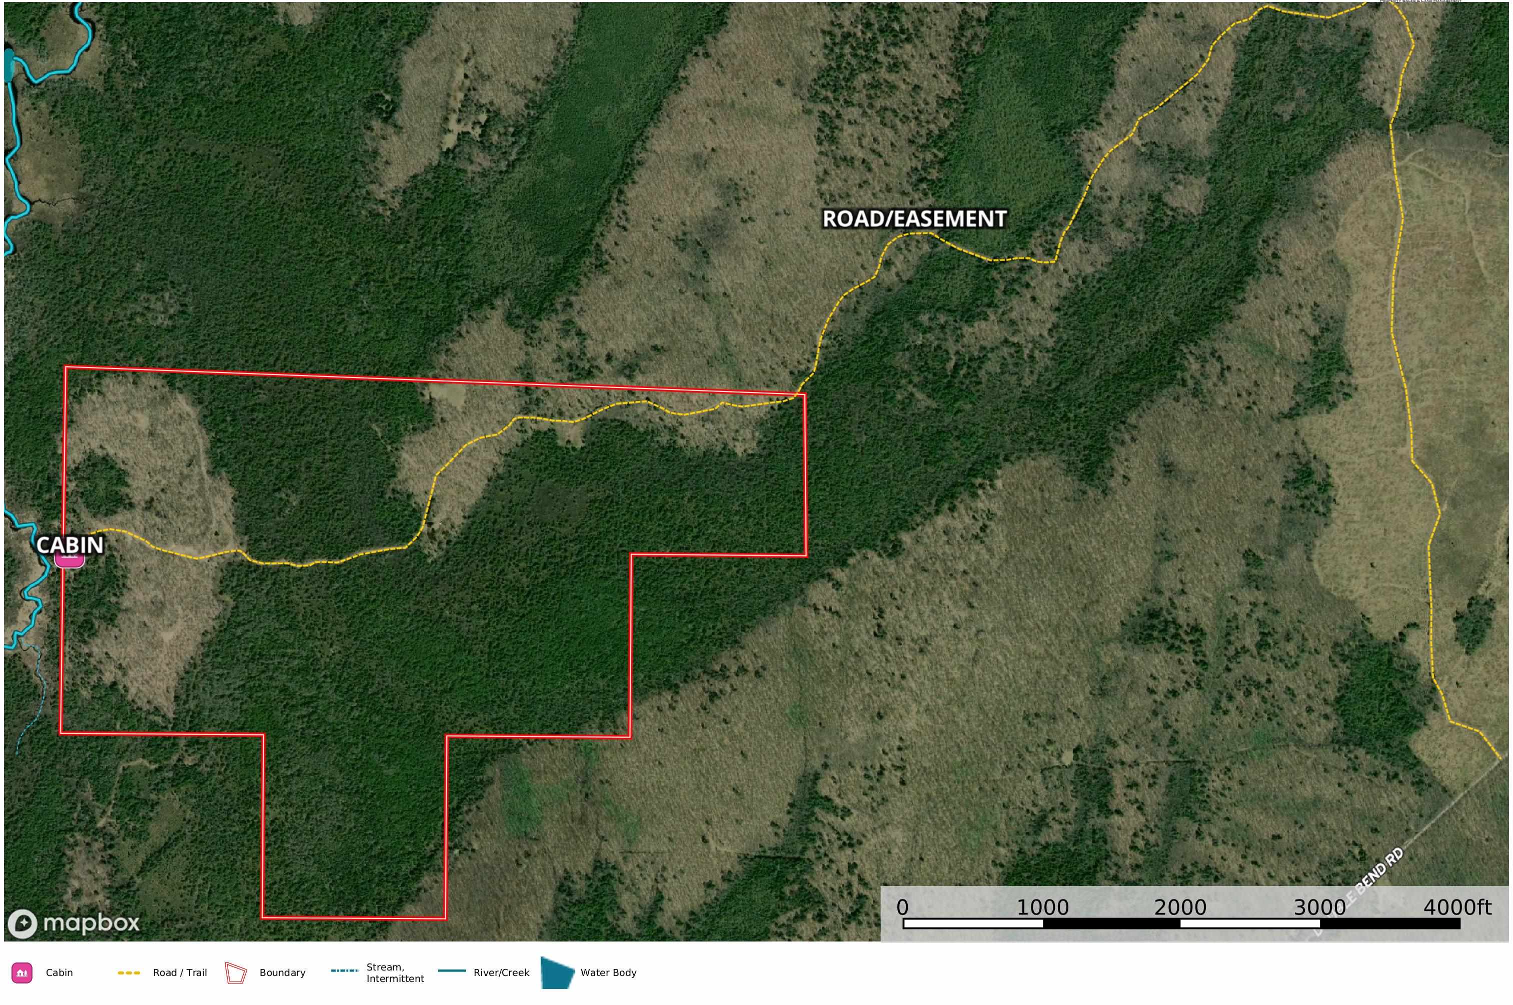Image resolution: width=1513 pixels, height=1005 pixels.
Task: Select the Road / Trail legend symbol
Action: pos(130,972)
